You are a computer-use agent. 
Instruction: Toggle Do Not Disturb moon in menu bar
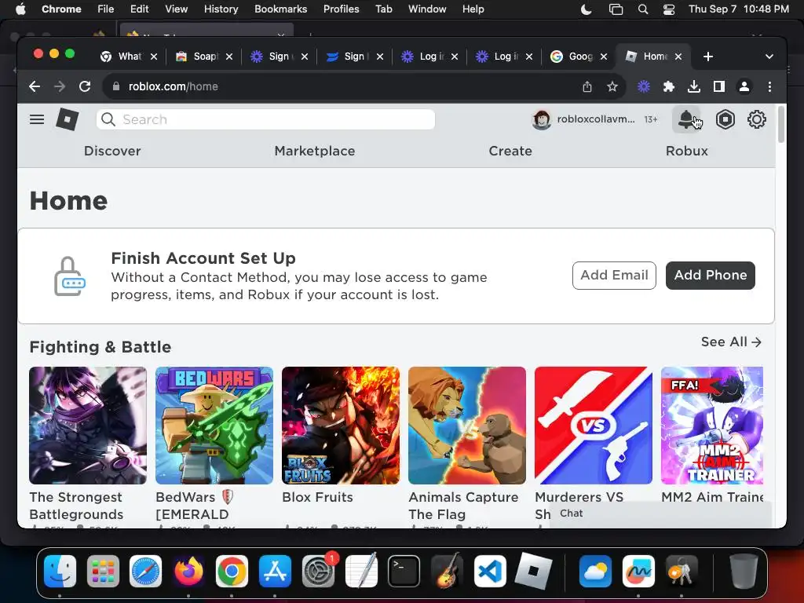586,9
